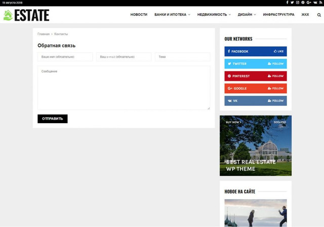Open the VK icon in top bar

315,3
